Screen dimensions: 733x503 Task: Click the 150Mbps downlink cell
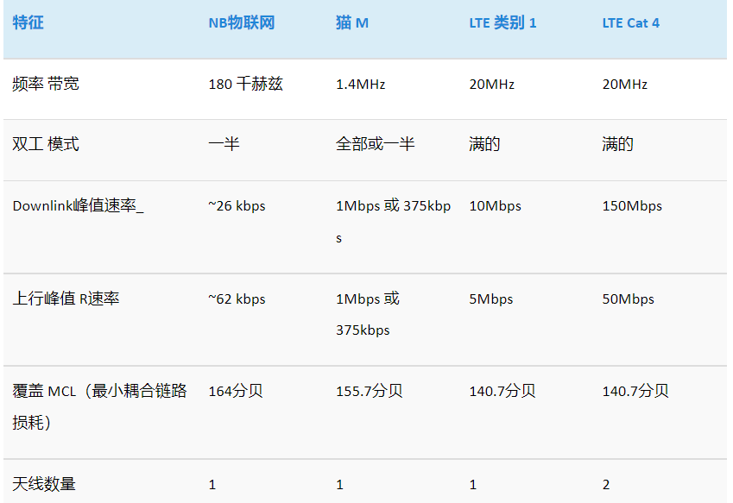click(x=631, y=206)
